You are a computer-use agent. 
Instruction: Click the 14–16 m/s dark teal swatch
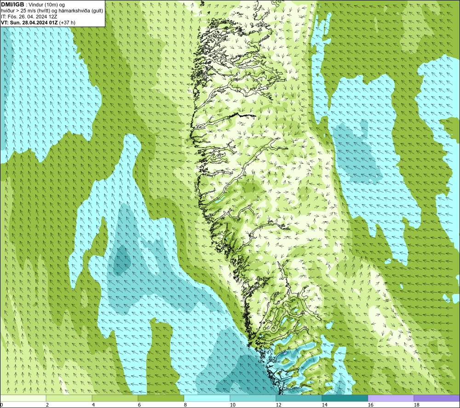click(x=345, y=398)
